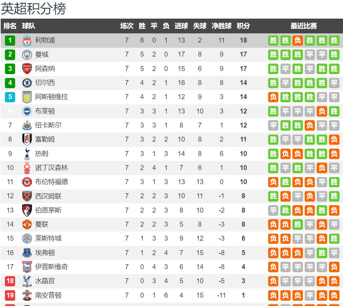
Task: Click the red rank 18 badge
Action: [x=10, y=281]
